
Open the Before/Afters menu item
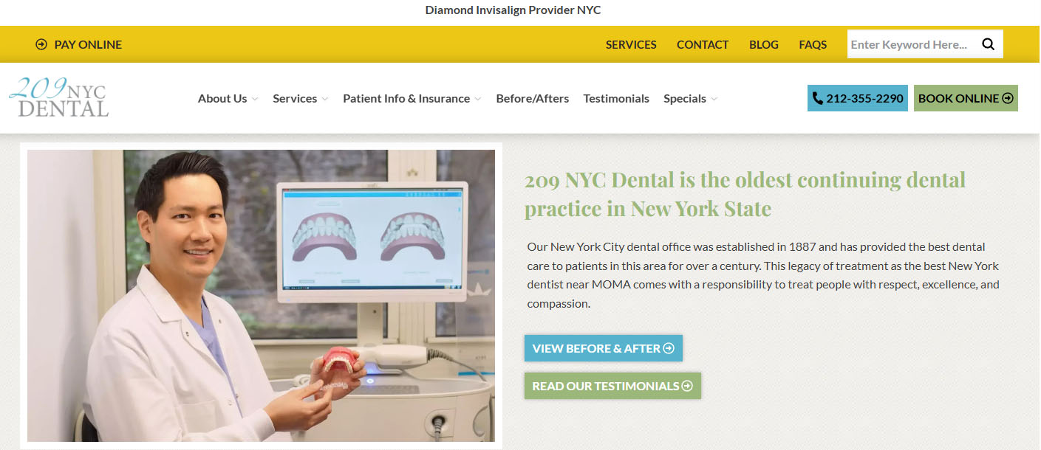(x=533, y=98)
